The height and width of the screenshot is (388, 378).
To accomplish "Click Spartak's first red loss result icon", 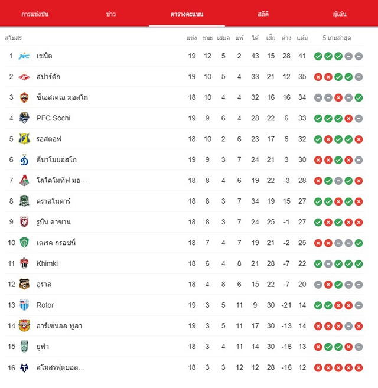I will click(318, 77).
